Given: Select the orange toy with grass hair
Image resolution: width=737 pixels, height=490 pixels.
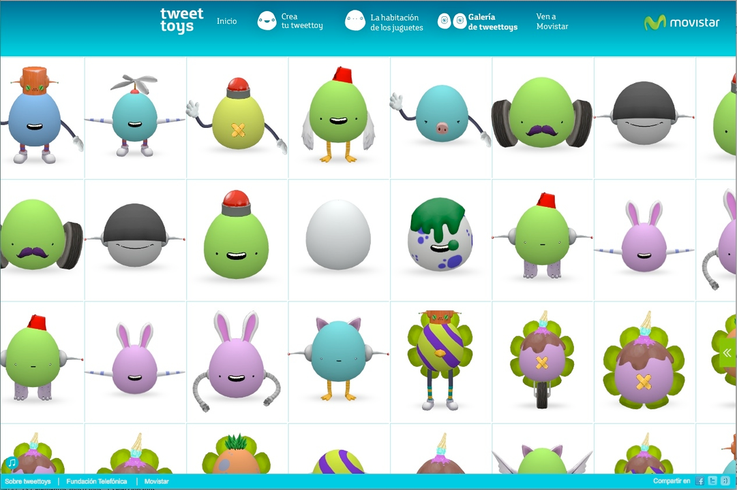Looking at the screenshot, I should [237, 453].
